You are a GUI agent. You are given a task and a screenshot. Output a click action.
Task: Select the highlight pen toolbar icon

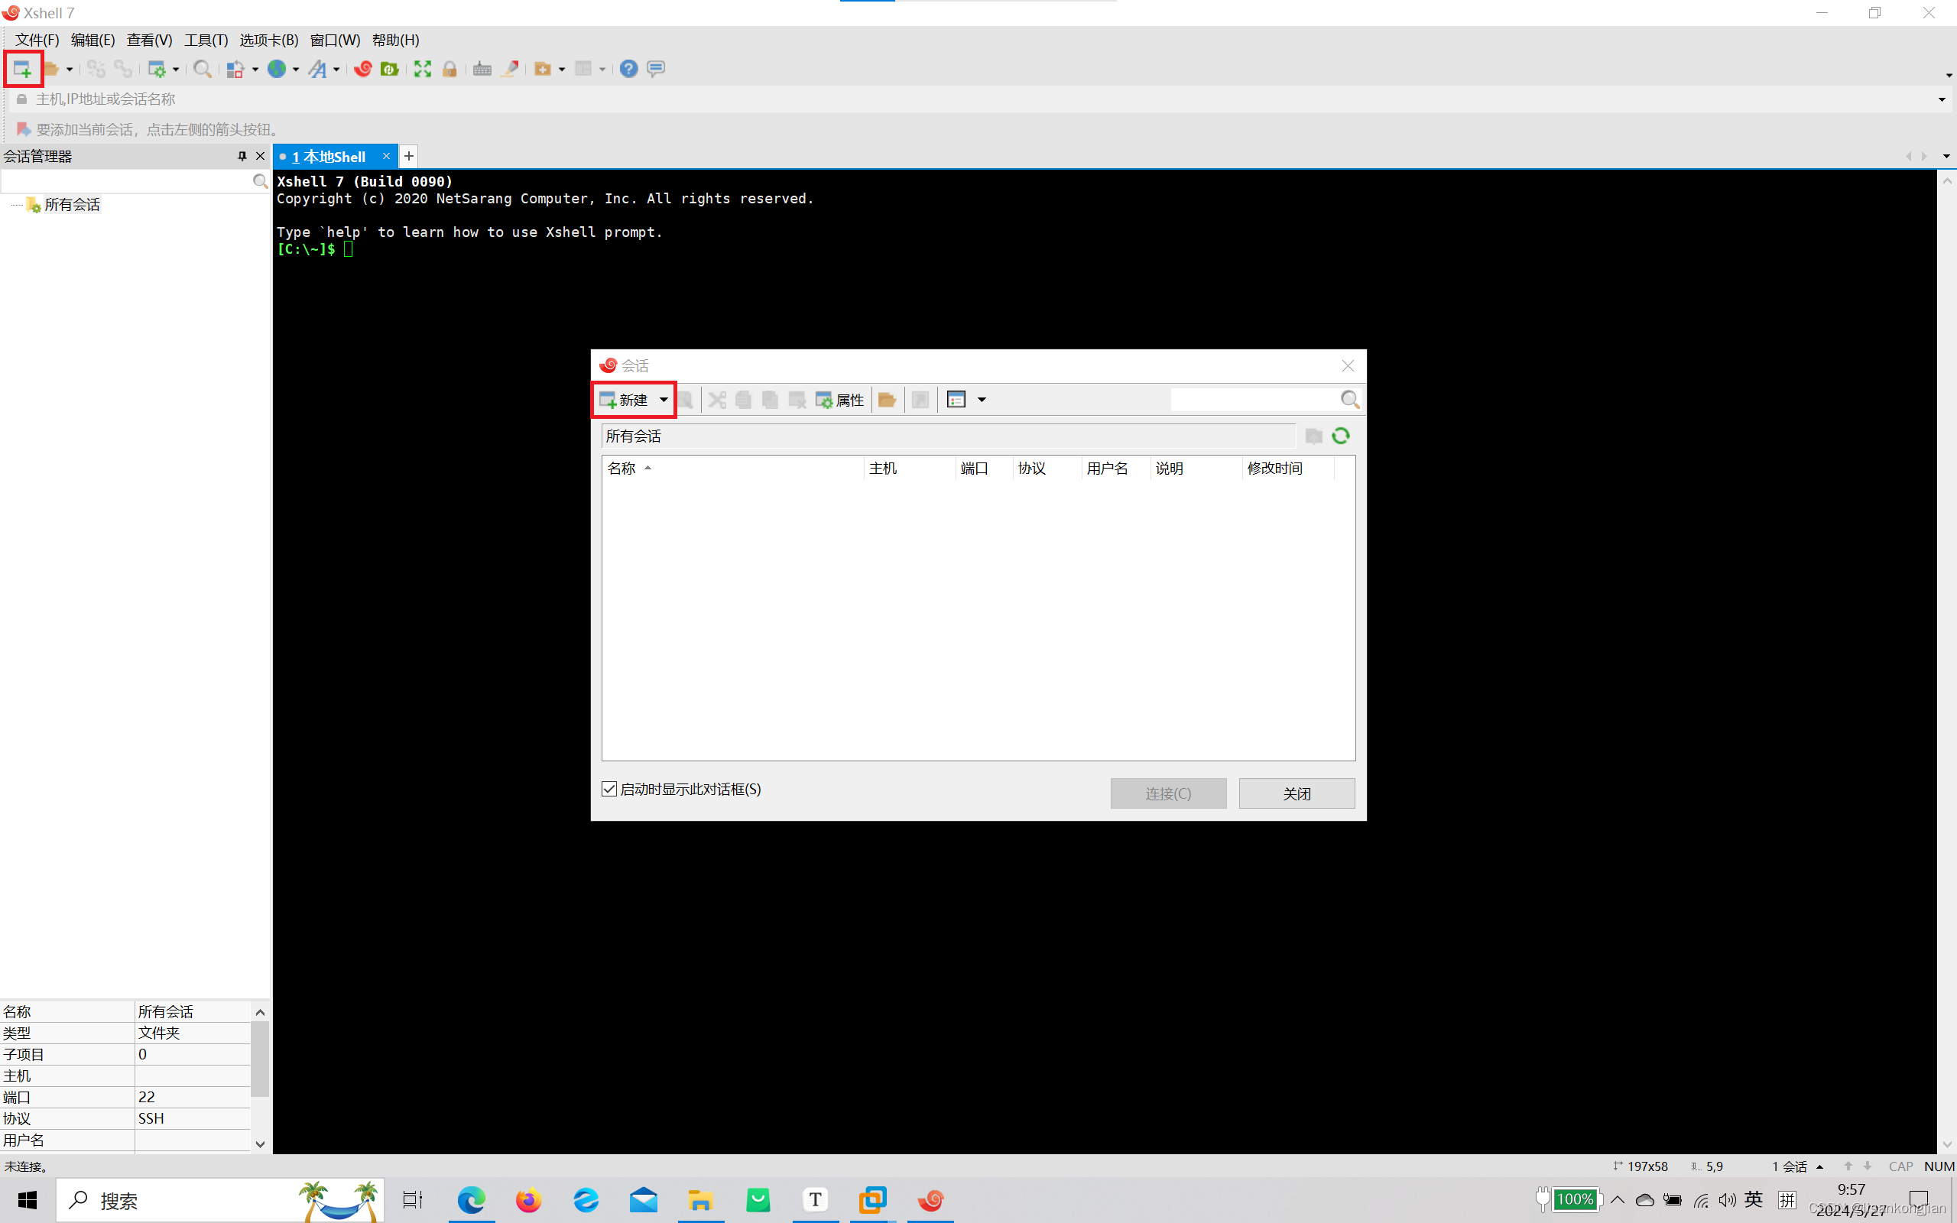coord(511,69)
